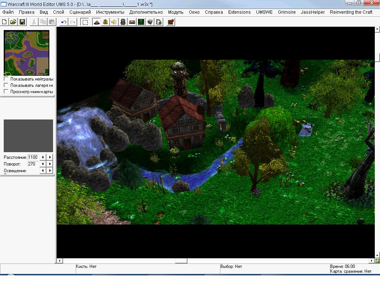Open the Вид menu

pyautogui.click(x=44, y=12)
